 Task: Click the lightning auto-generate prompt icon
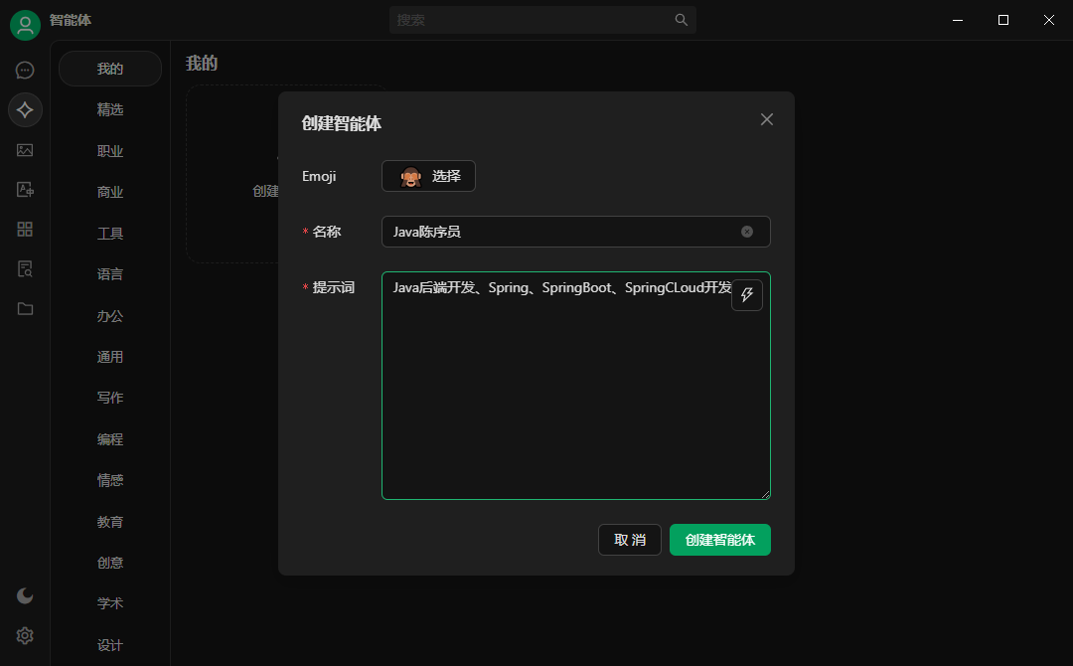(x=746, y=295)
